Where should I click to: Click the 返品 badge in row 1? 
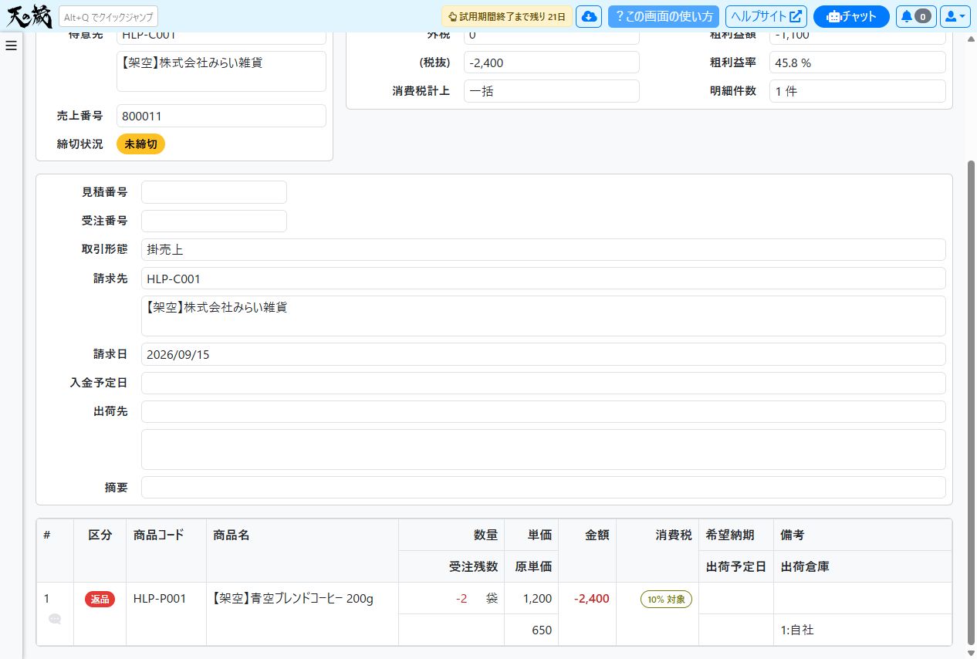coord(100,599)
